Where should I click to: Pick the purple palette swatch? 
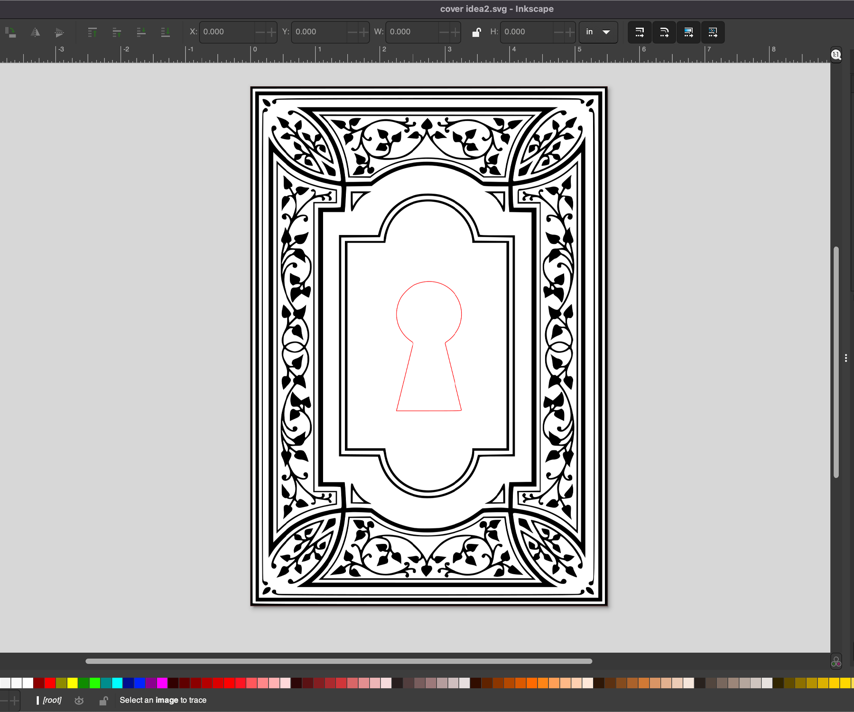pos(151,683)
